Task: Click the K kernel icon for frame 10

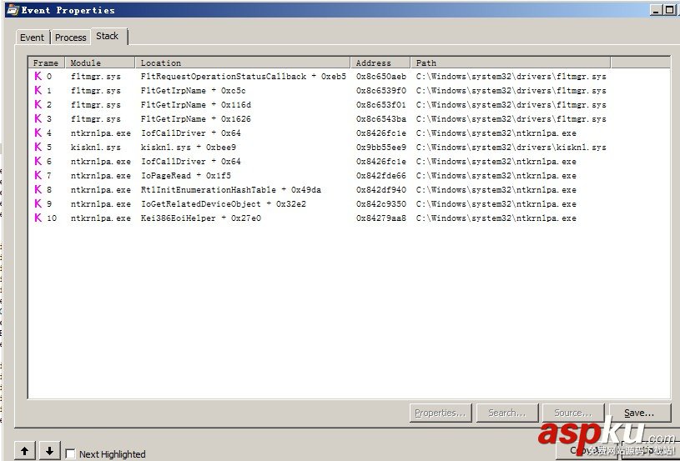Action: click(x=38, y=218)
